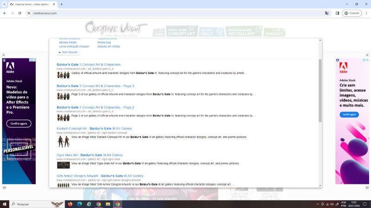The height and width of the screenshot is (208, 371).
Task: Switch to active Chrome window in taskbar
Action: point(117,204)
